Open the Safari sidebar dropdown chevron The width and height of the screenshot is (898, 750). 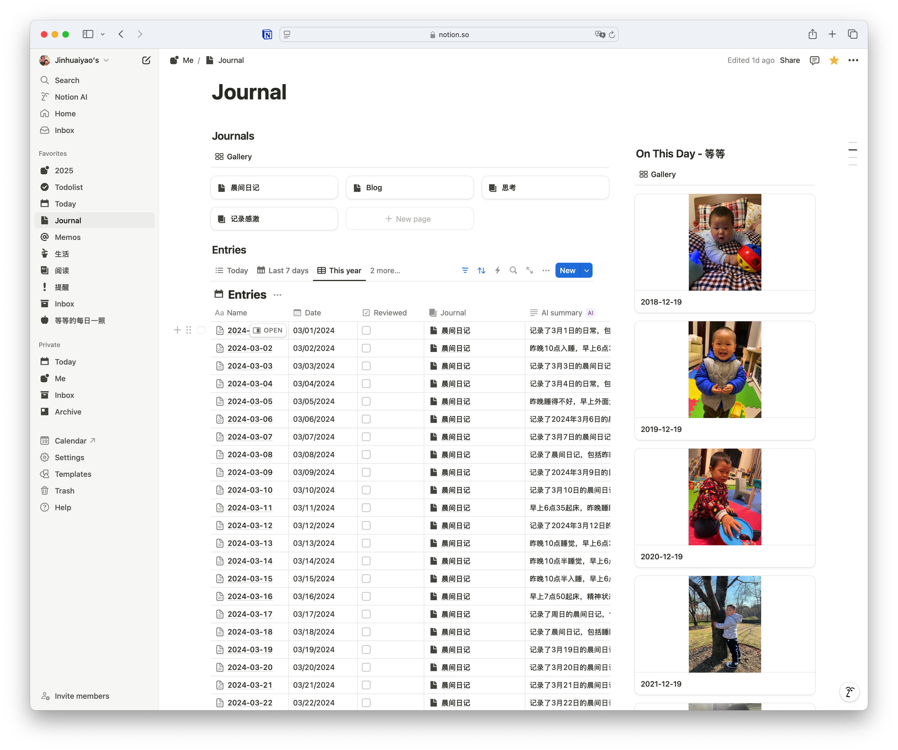tap(103, 34)
